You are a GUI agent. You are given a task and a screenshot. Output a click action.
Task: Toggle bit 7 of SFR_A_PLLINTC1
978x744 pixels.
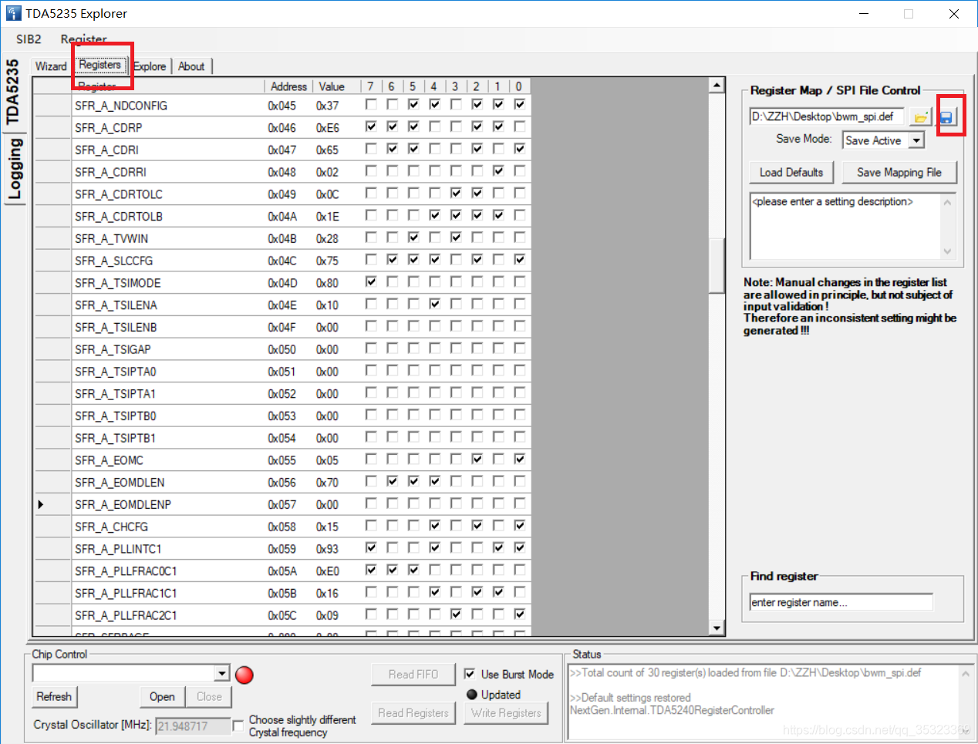click(x=371, y=547)
